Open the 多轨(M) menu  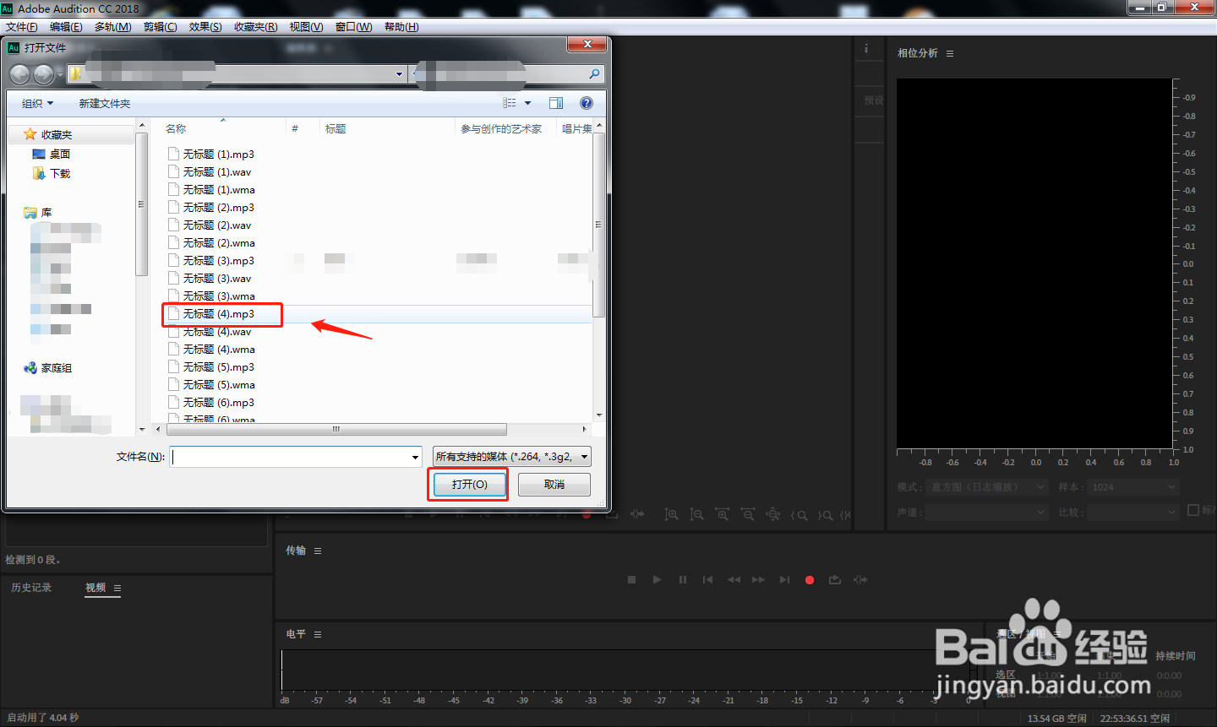tap(113, 27)
